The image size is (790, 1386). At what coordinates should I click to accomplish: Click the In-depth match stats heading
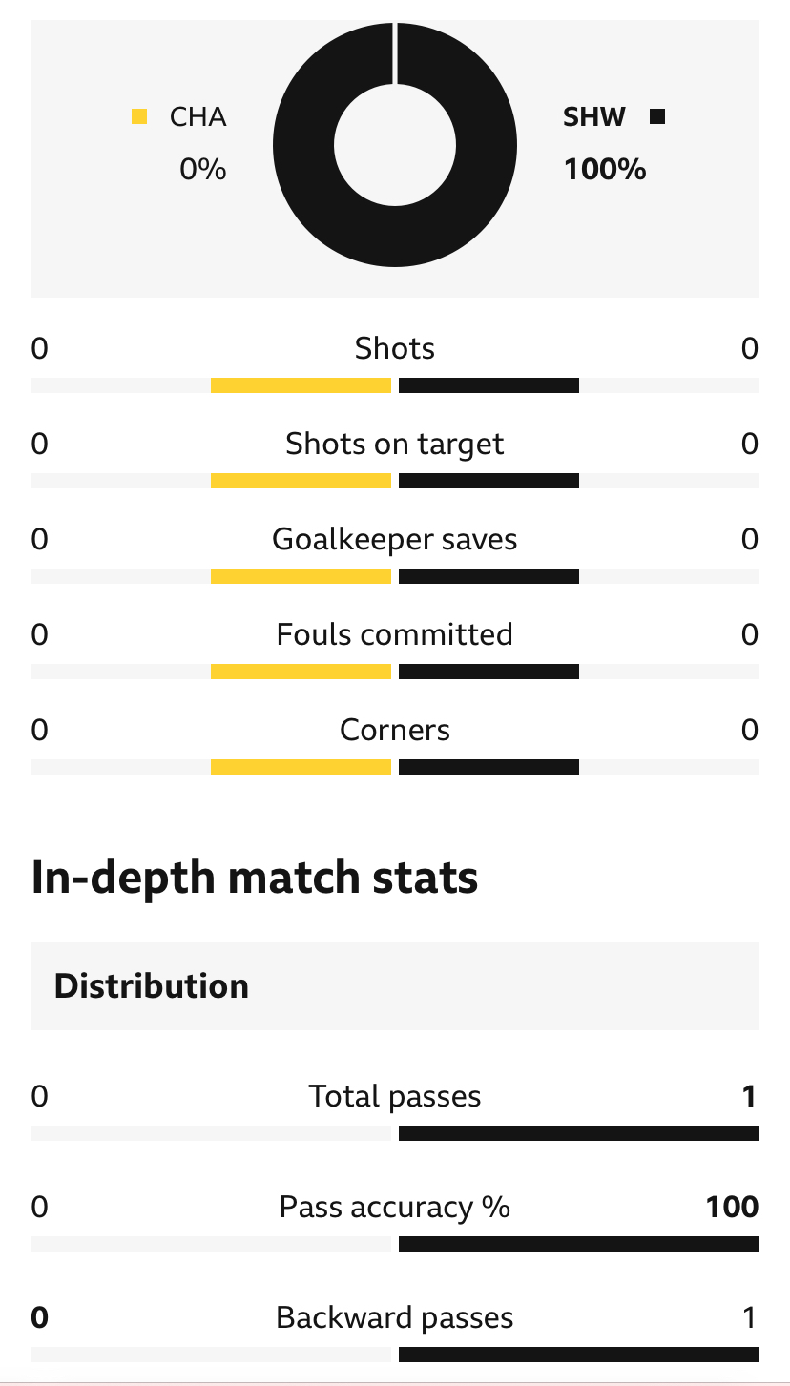[x=255, y=878]
